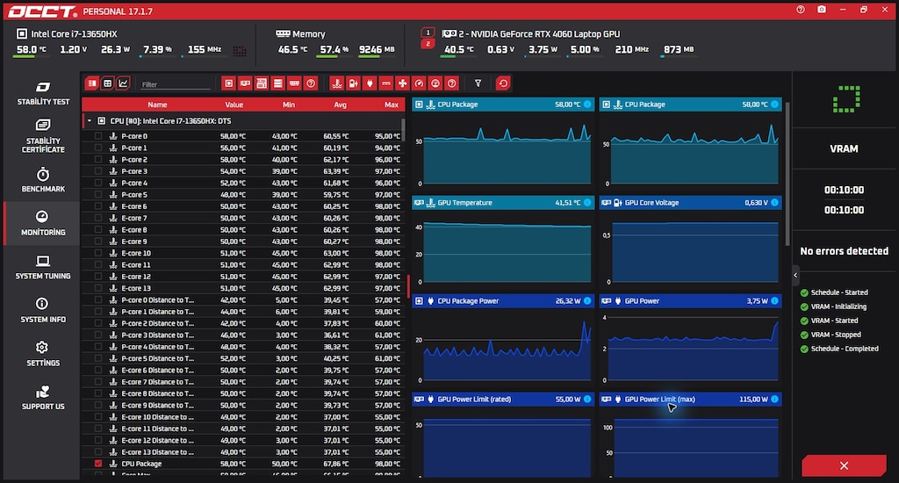
Task: Check the E-core 9 row checkbox
Action: tap(98, 241)
